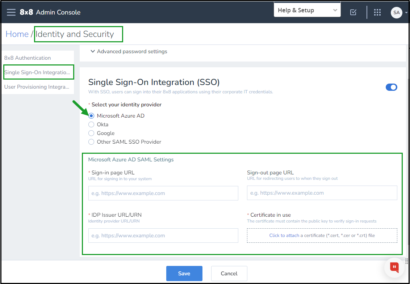Screen dimensions: 410x284
Task: Focus the Sign-out page URL field
Action: coord(322,193)
